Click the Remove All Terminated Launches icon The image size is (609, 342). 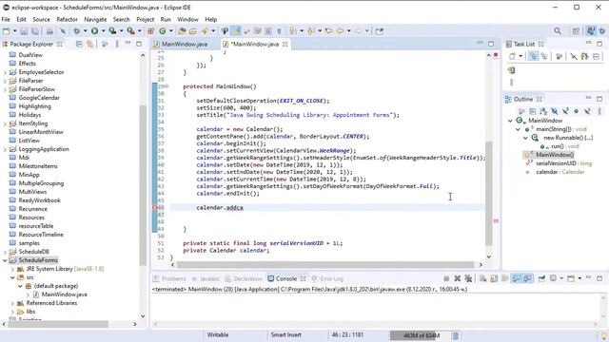click(468, 278)
